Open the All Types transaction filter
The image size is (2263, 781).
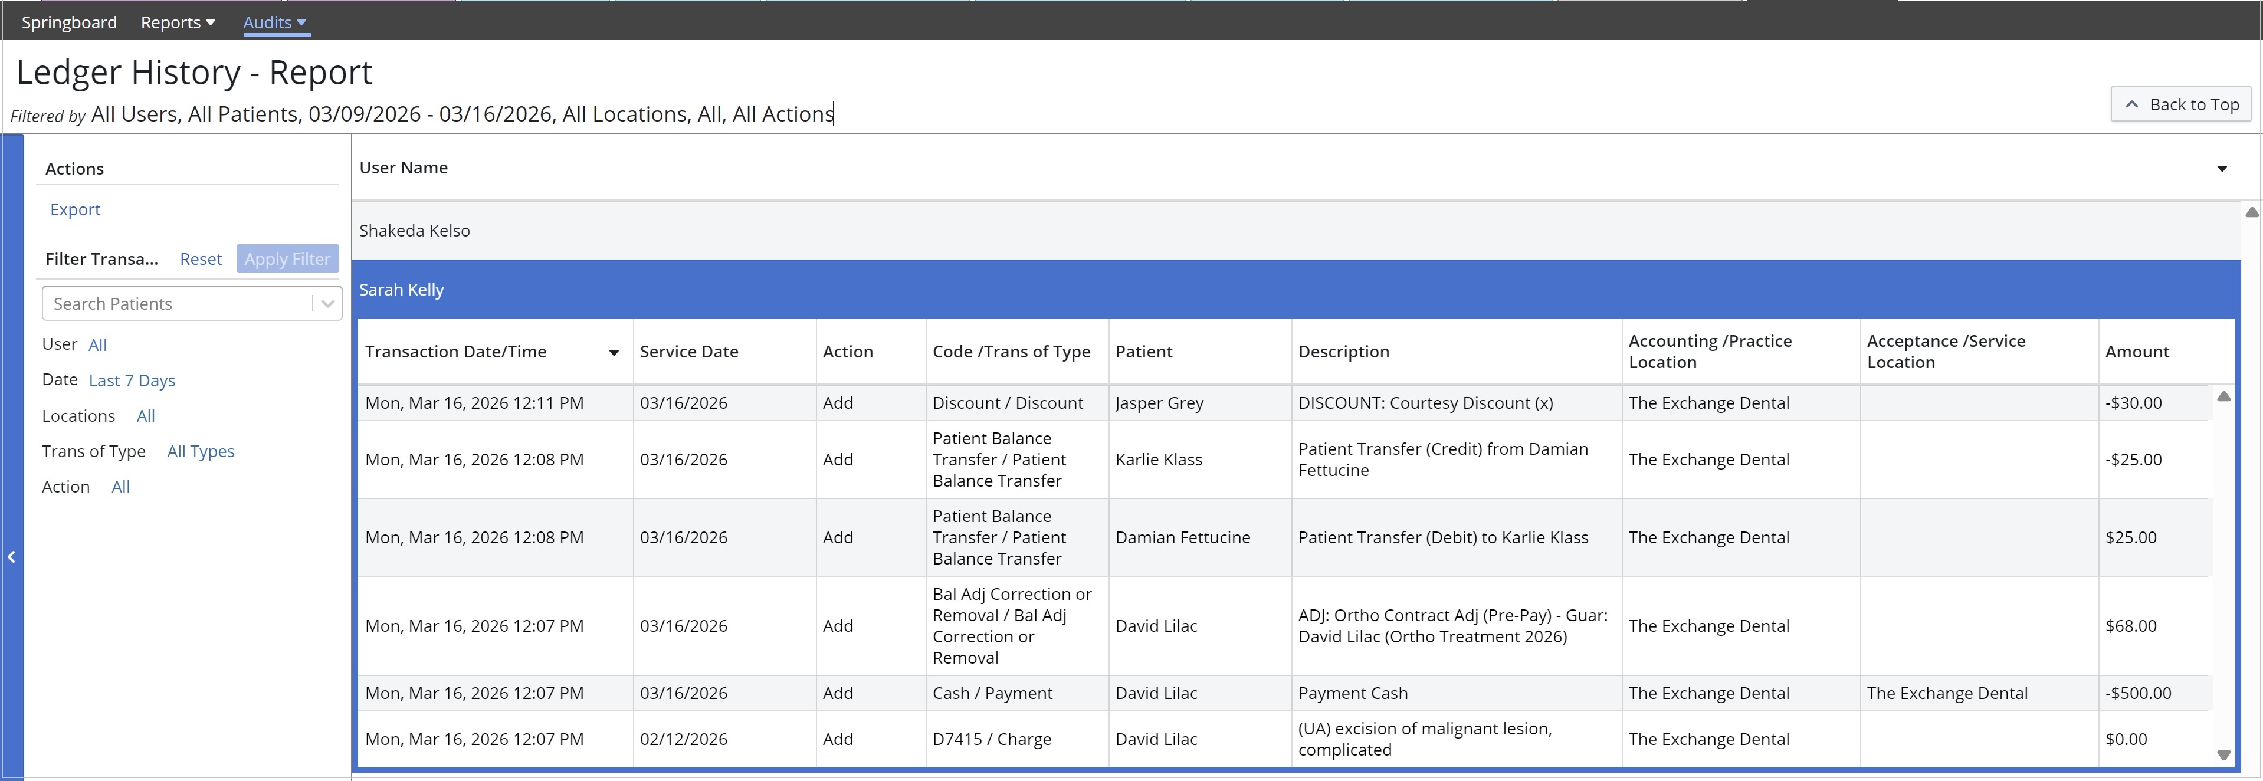(x=201, y=452)
